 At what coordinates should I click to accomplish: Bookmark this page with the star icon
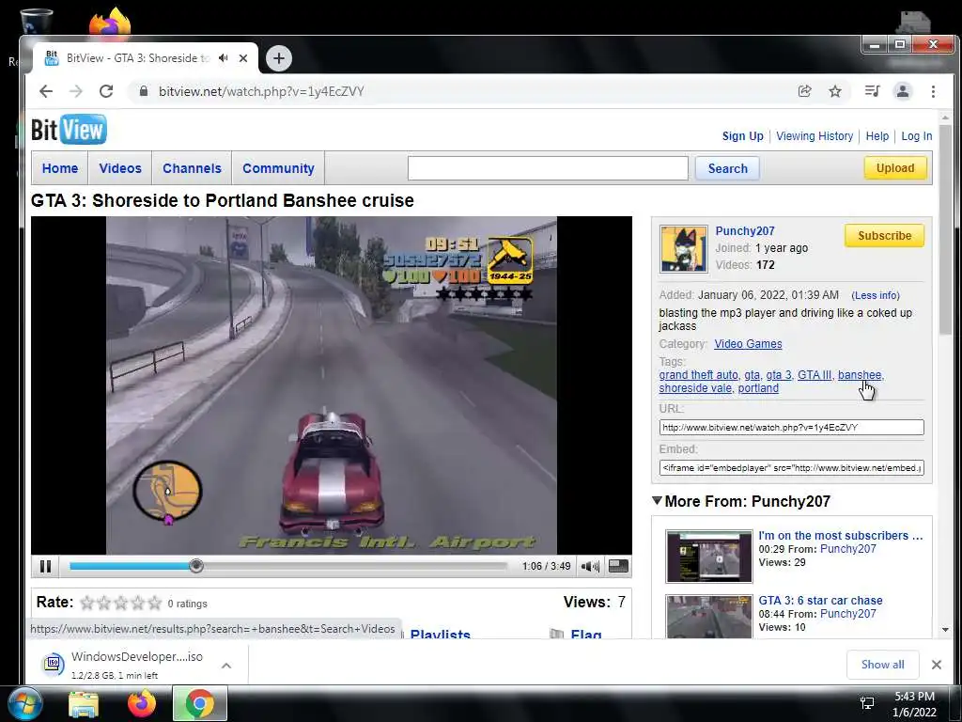tap(835, 91)
